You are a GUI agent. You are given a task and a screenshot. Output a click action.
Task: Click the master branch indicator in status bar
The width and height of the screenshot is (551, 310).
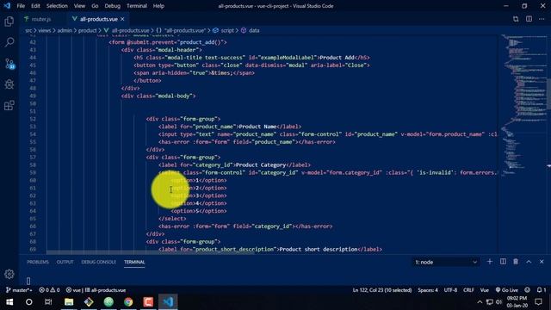click(19, 290)
